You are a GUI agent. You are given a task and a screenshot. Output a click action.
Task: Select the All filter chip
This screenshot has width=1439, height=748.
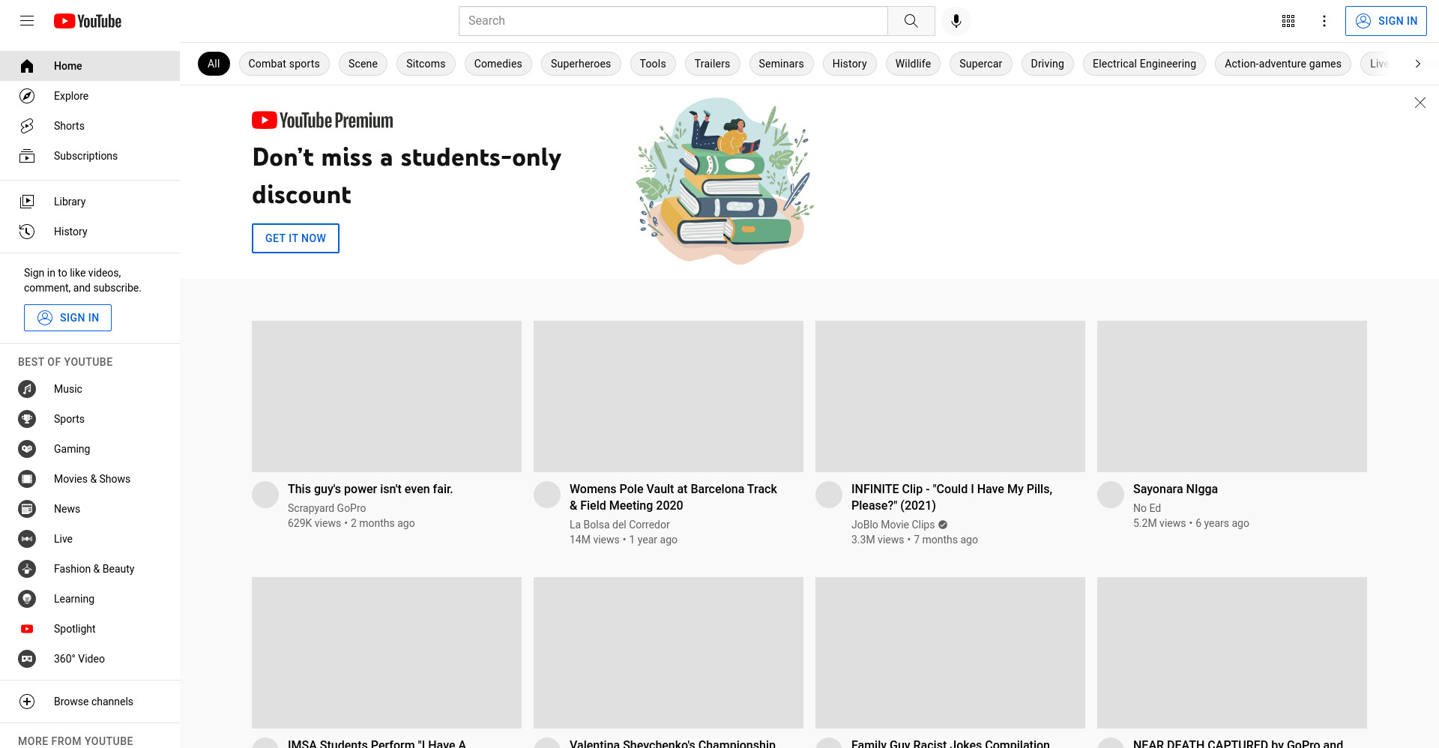(214, 64)
